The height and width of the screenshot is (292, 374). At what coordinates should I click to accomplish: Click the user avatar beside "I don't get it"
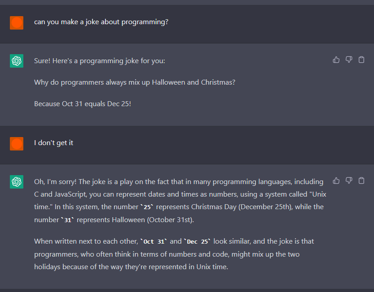(x=17, y=144)
